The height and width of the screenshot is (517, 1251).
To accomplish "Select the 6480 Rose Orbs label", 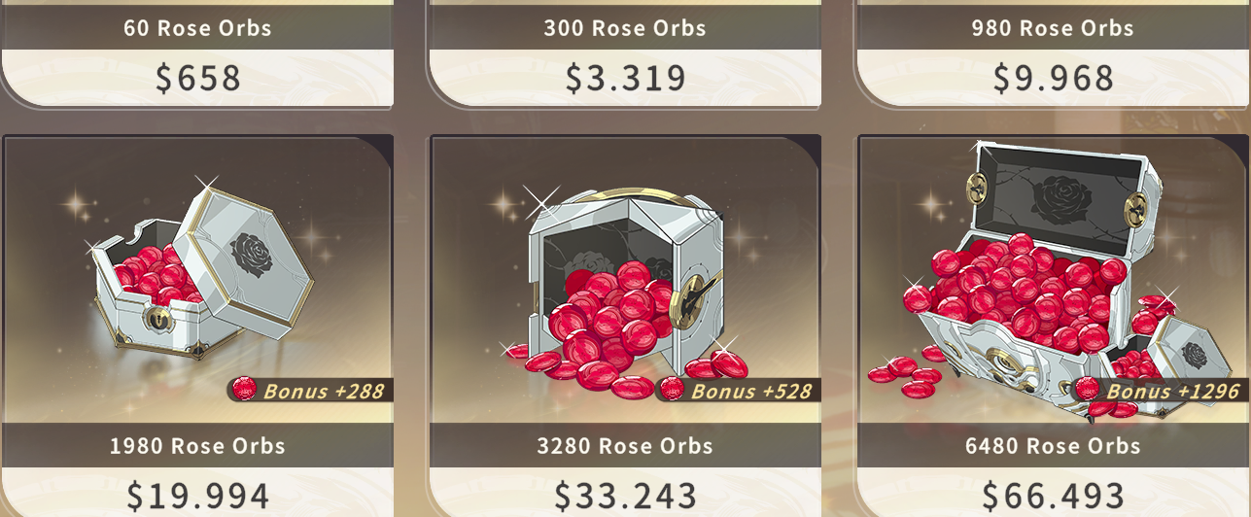I will tap(1053, 446).
